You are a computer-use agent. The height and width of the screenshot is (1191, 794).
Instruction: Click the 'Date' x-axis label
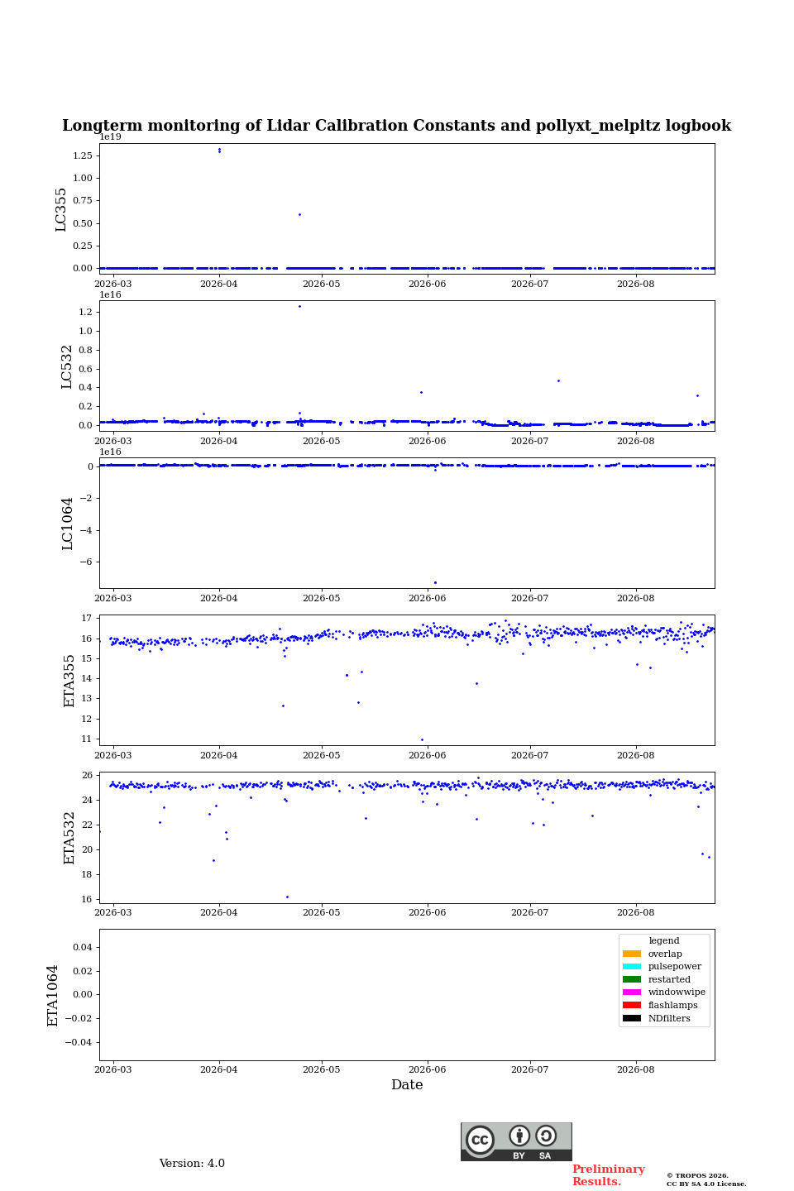tap(407, 1085)
